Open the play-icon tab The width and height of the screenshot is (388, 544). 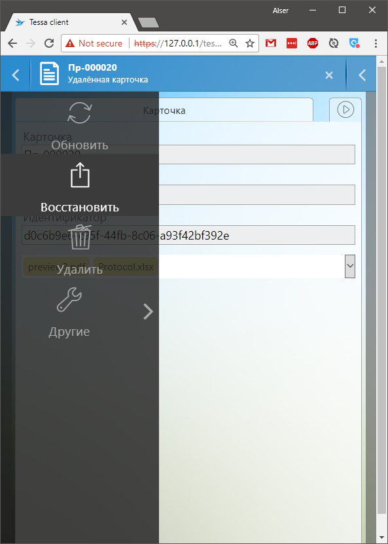click(345, 109)
